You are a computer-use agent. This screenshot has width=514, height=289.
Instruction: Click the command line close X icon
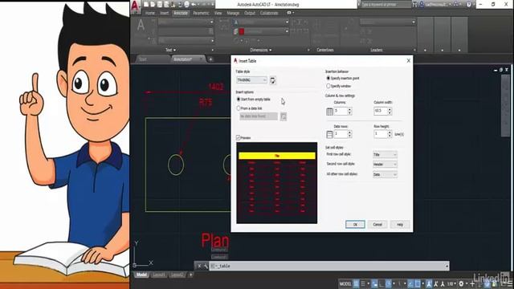pyautogui.click(x=199, y=266)
